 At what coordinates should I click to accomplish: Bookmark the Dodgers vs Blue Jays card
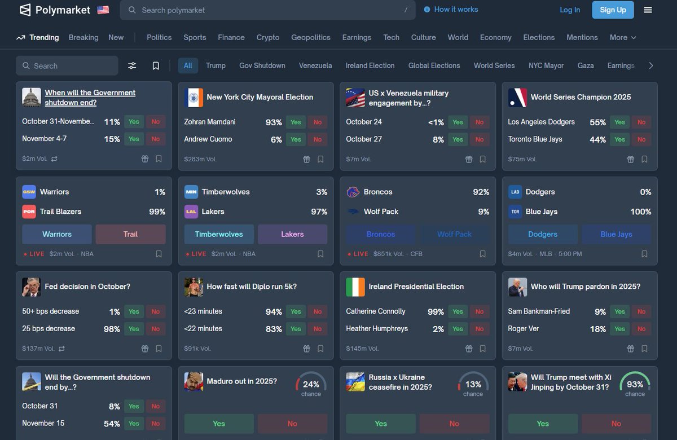click(644, 254)
